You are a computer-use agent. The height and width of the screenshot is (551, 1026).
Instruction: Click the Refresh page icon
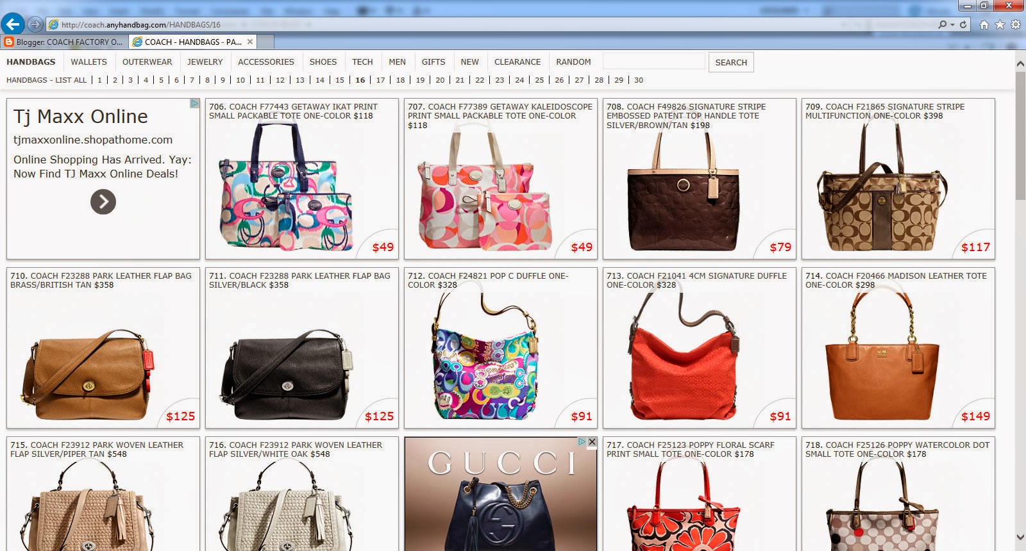tap(963, 24)
